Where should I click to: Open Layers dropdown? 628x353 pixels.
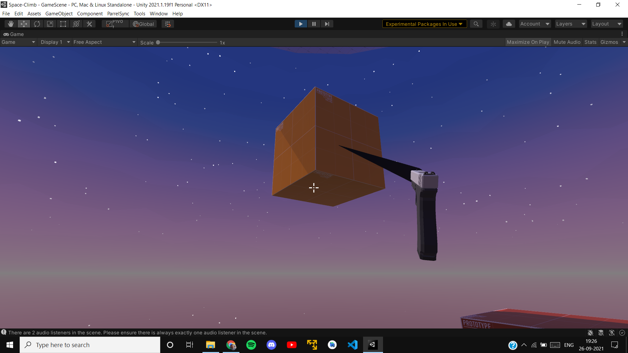pos(570,24)
